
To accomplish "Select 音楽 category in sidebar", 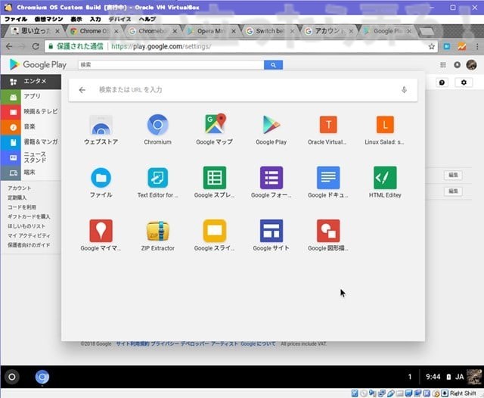I will click(31, 127).
